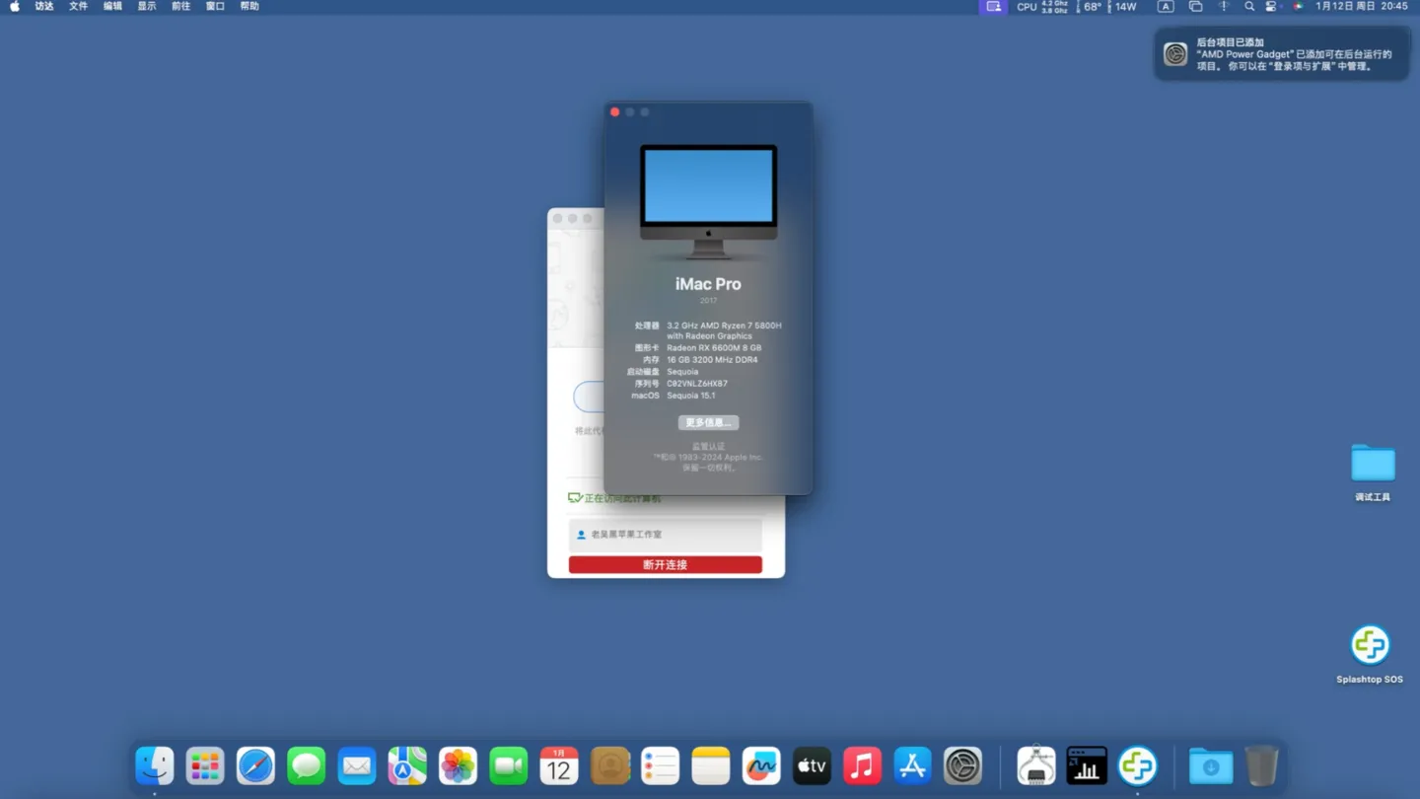Open the 前往 menu
Screen dimensions: 1420x799
(x=180, y=6)
